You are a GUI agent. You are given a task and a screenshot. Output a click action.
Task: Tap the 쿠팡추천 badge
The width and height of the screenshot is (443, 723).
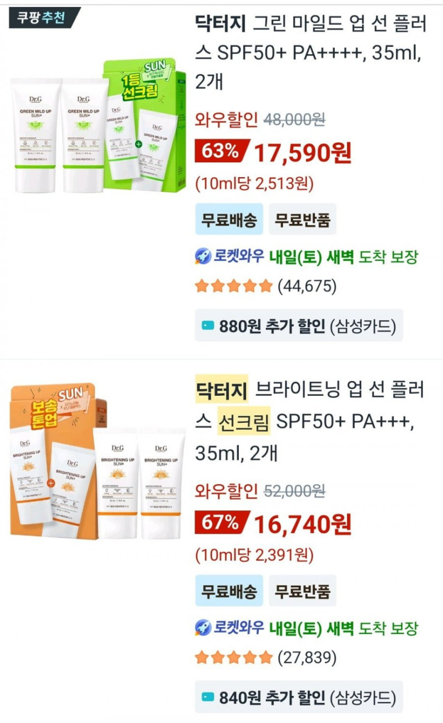pos(45,18)
